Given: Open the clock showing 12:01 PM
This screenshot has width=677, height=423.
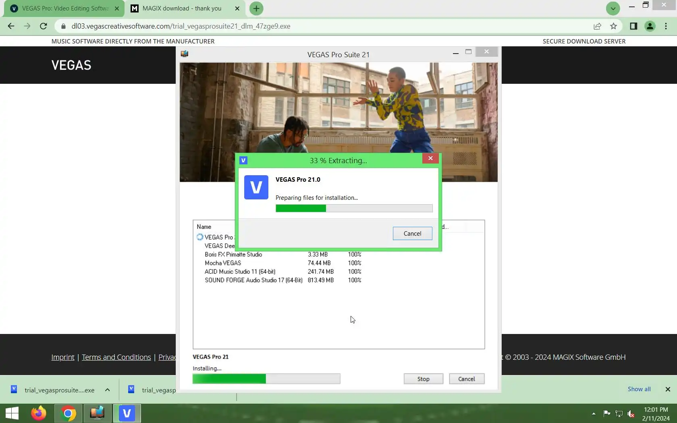Looking at the screenshot, I should tap(656, 414).
